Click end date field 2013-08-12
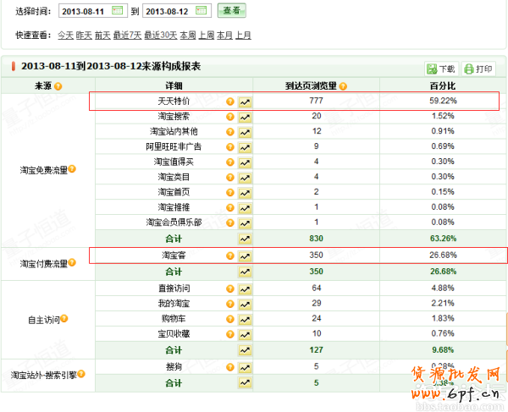Image resolution: width=508 pixels, height=412 pixels. [x=177, y=11]
